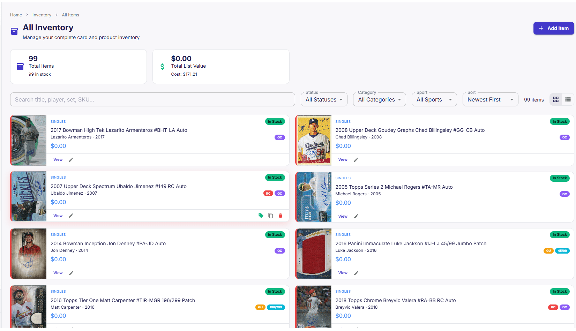This screenshot has height=331, width=576.
Task: Click title 2008 Upper Deck Goudey Graphs
Action: (410, 130)
